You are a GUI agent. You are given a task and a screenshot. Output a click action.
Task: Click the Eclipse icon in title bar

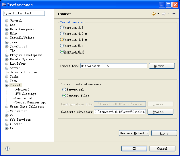(4, 5)
